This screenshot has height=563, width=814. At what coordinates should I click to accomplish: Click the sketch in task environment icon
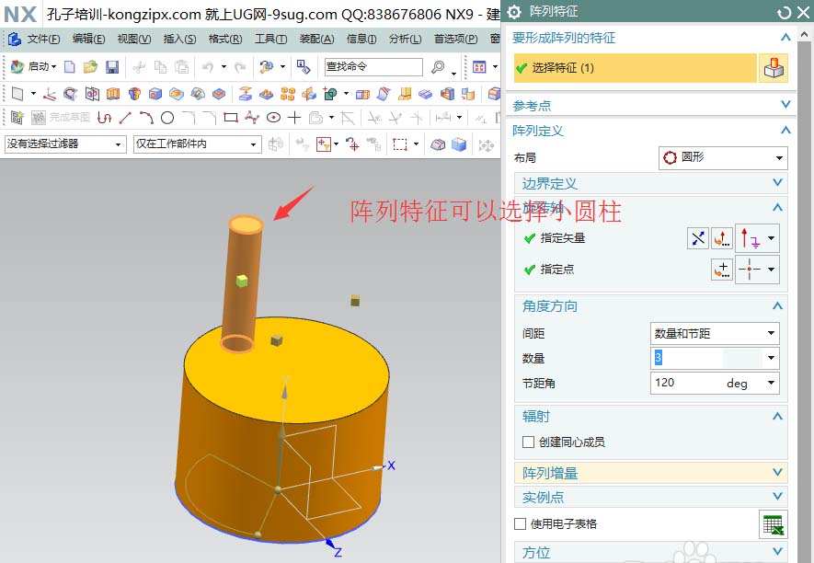17,118
